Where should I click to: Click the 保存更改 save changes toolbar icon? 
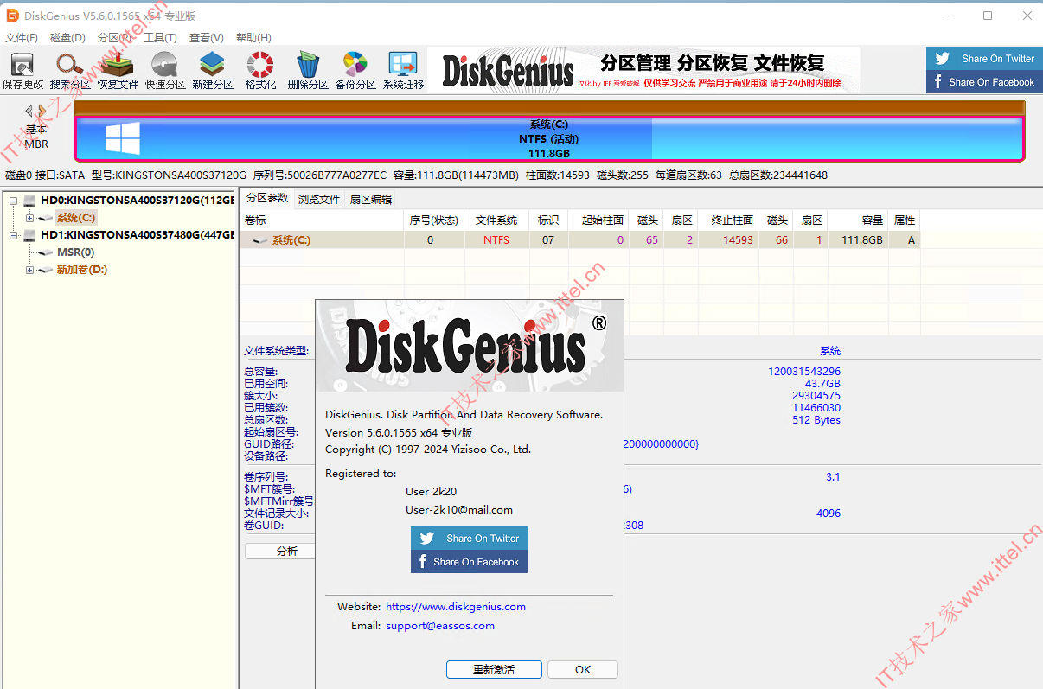coord(22,70)
